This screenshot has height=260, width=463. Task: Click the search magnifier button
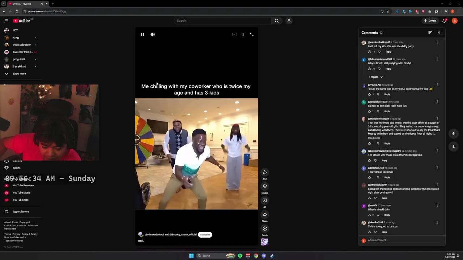[x=277, y=21]
